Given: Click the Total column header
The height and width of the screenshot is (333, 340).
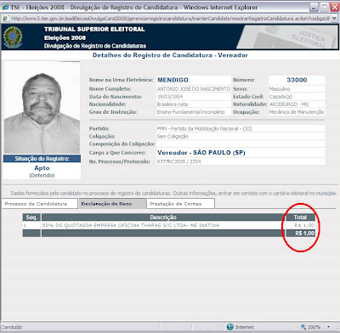Looking at the screenshot, I should (300, 217).
